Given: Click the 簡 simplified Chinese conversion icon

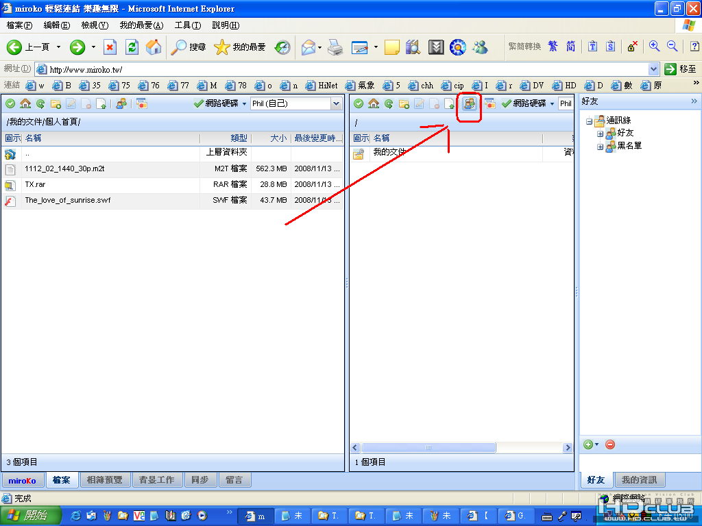Looking at the screenshot, I should click(570, 46).
